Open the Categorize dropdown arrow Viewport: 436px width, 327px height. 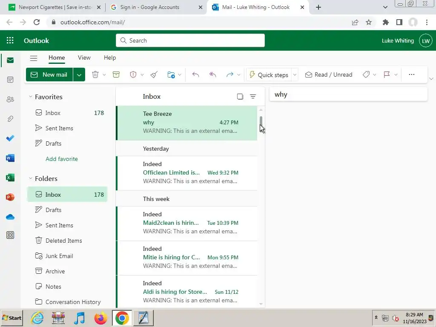point(375,75)
